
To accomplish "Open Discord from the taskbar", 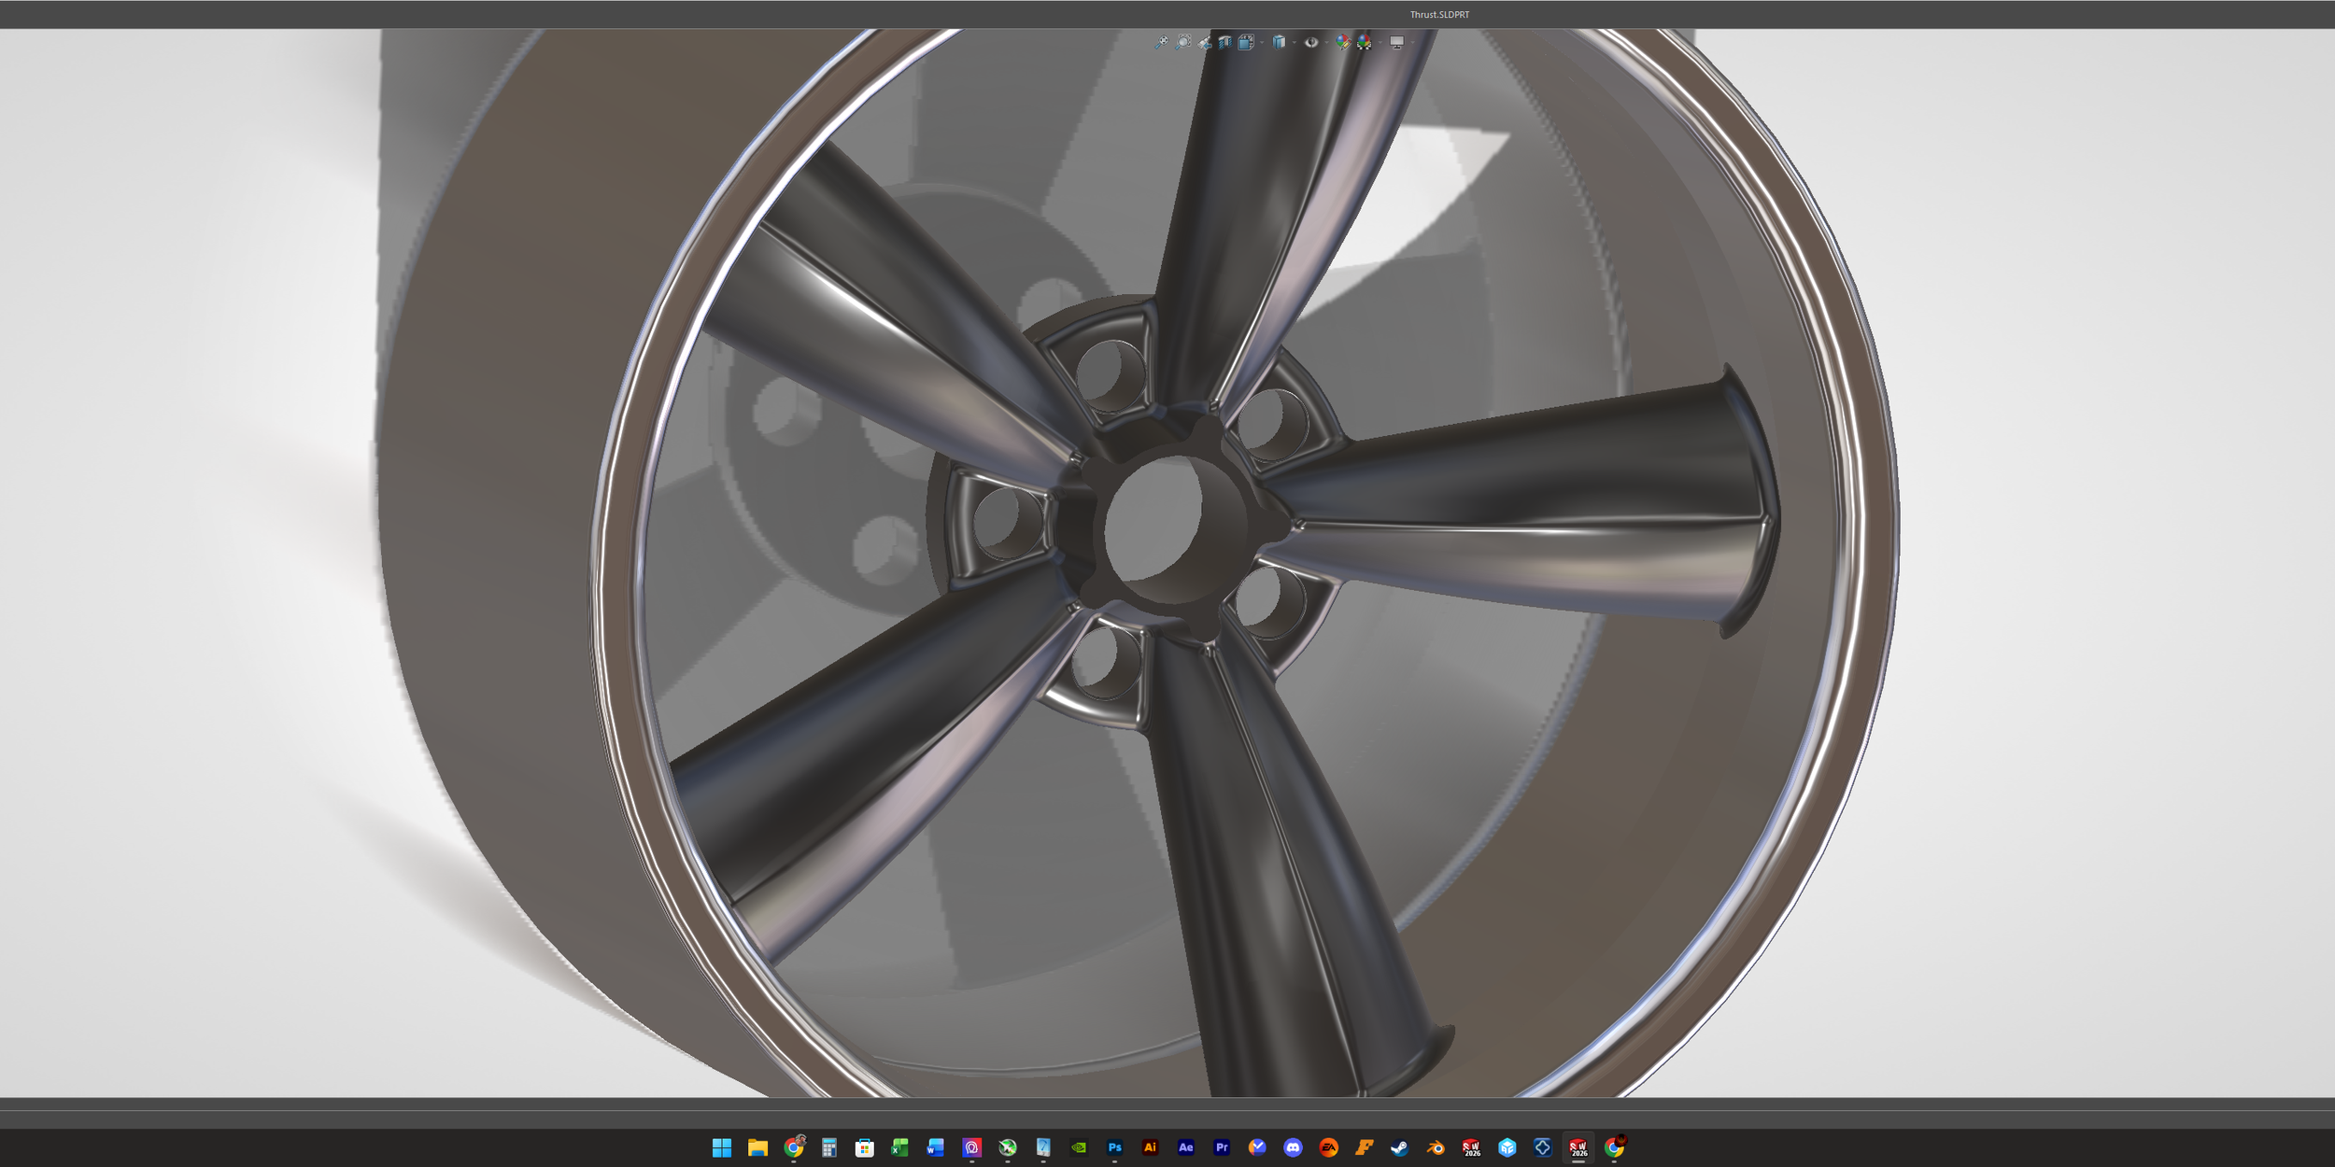I will tap(1293, 1147).
